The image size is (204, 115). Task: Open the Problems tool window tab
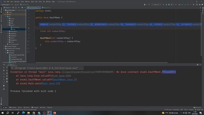pyautogui.click(x=13, y=107)
